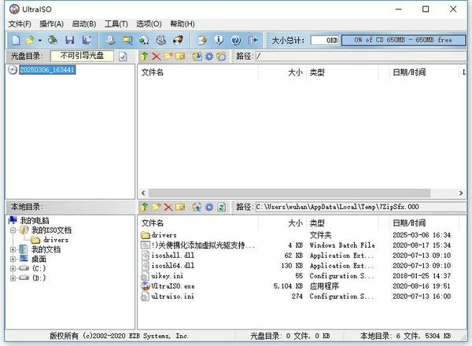The height and width of the screenshot is (346, 472).
Task: Click gear properties icon in local toolbar
Action: coord(209,207)
